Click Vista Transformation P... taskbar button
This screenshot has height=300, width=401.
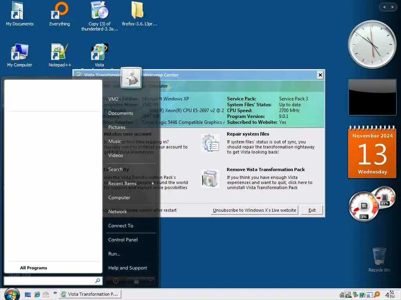[90, 294]
